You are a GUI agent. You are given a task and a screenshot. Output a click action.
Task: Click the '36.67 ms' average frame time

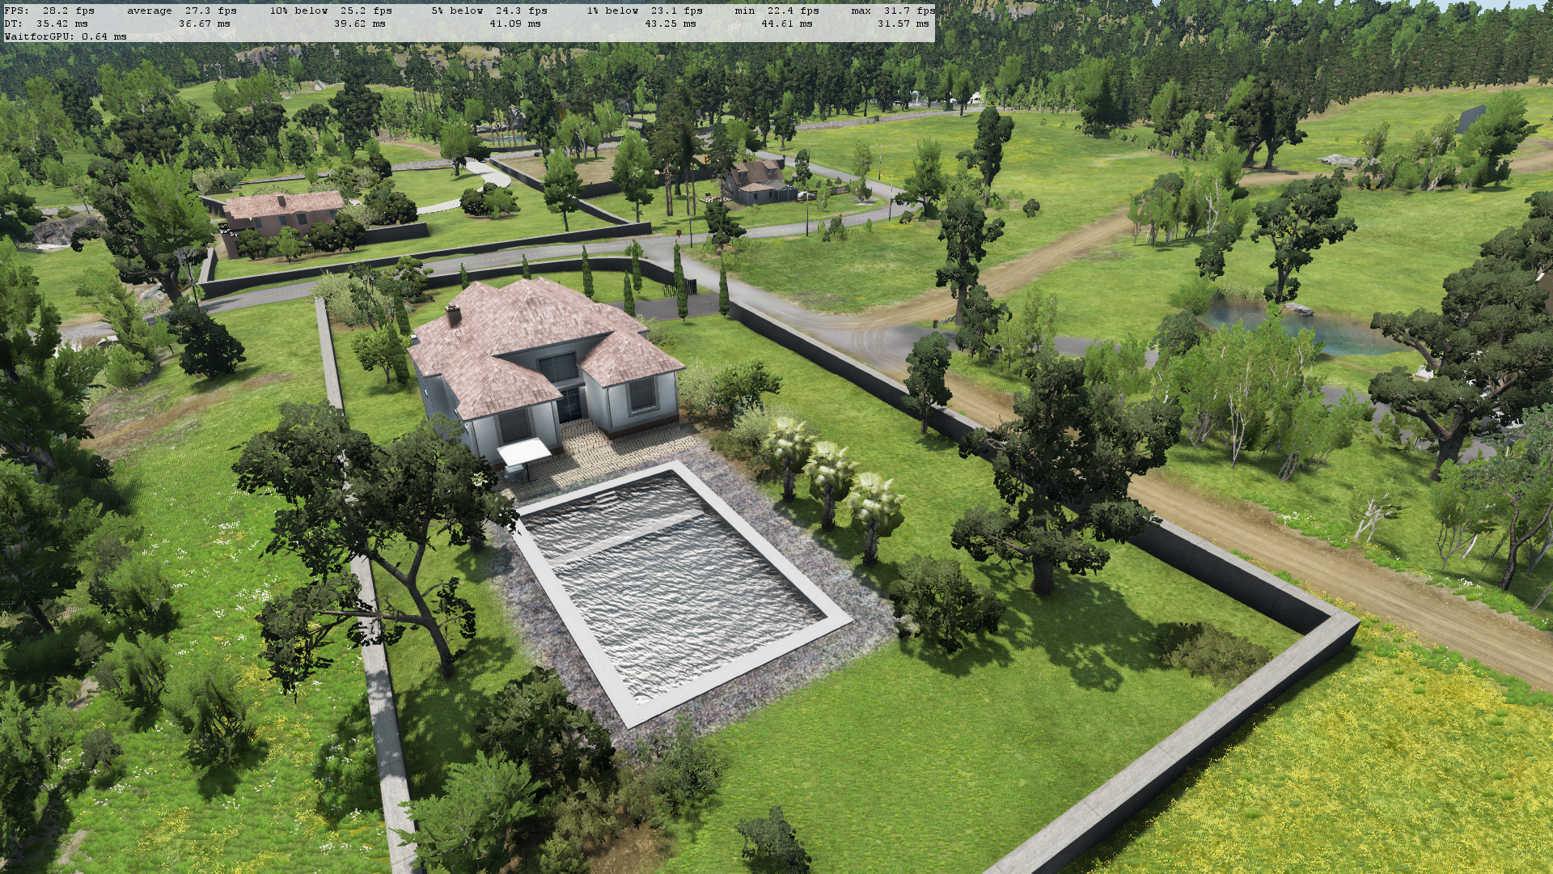coord(205,23)
